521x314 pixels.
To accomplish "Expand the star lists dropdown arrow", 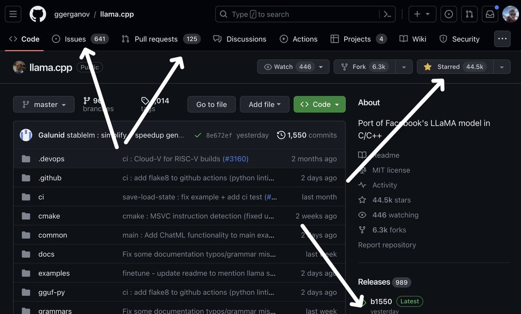I will click(x=502, y=67).
